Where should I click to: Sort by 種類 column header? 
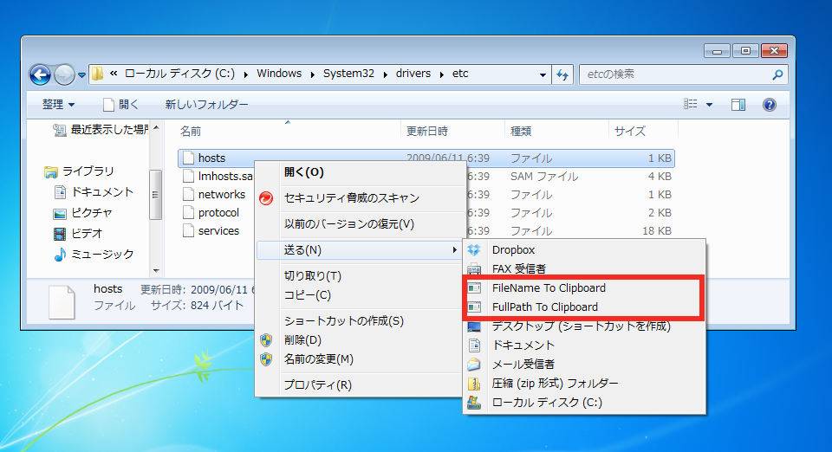521,131
